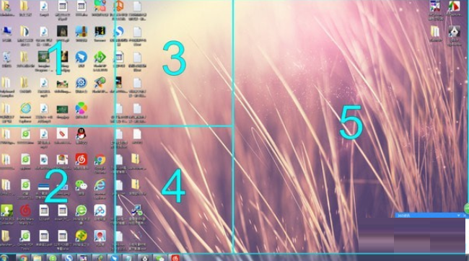
Task: Select the green diamond arrow desktop shortcut
Action: pyautogui.click(x=100, y=57)
